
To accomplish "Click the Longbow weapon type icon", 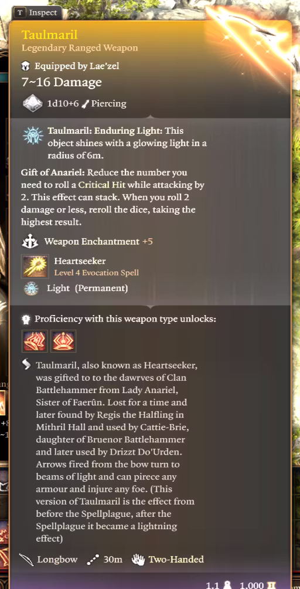I will pos(26,559).
